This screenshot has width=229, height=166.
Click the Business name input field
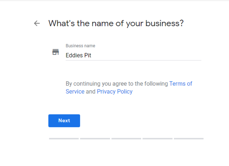point(133,55)
